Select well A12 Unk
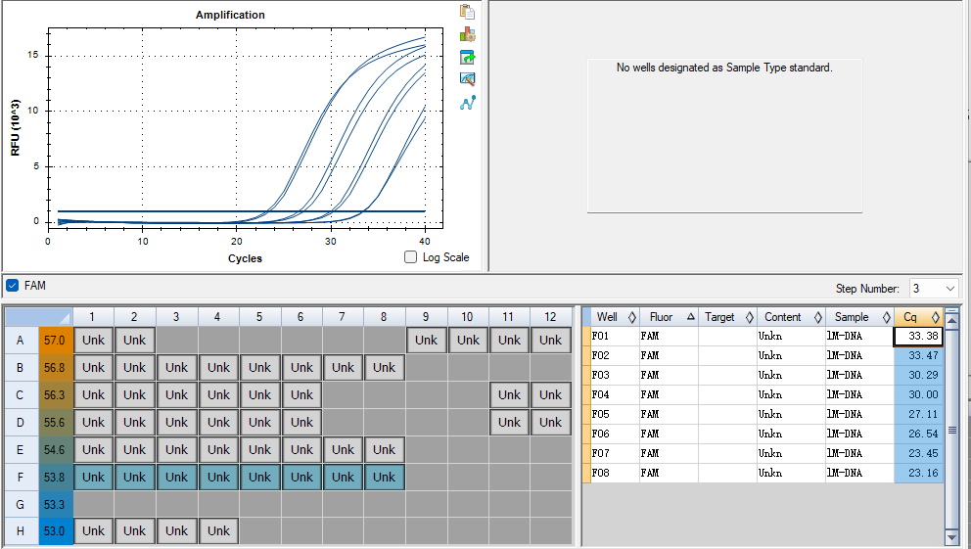 coord(550,341)
